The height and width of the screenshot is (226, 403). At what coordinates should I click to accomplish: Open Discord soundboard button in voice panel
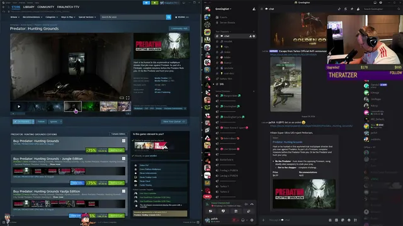(x=249, y=211)
